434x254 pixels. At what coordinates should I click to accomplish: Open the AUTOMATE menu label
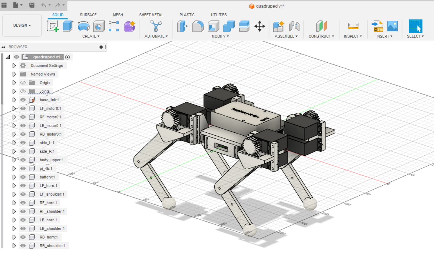(156, 36)
